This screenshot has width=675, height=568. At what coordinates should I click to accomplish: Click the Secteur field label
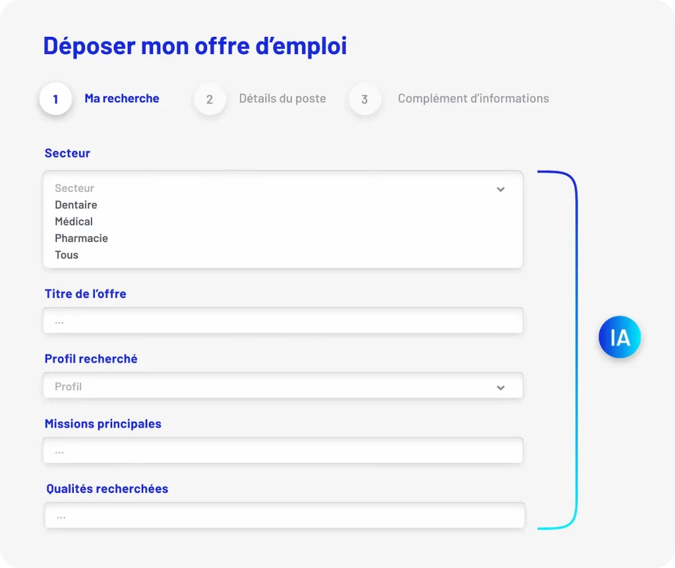tap(68, 153)
